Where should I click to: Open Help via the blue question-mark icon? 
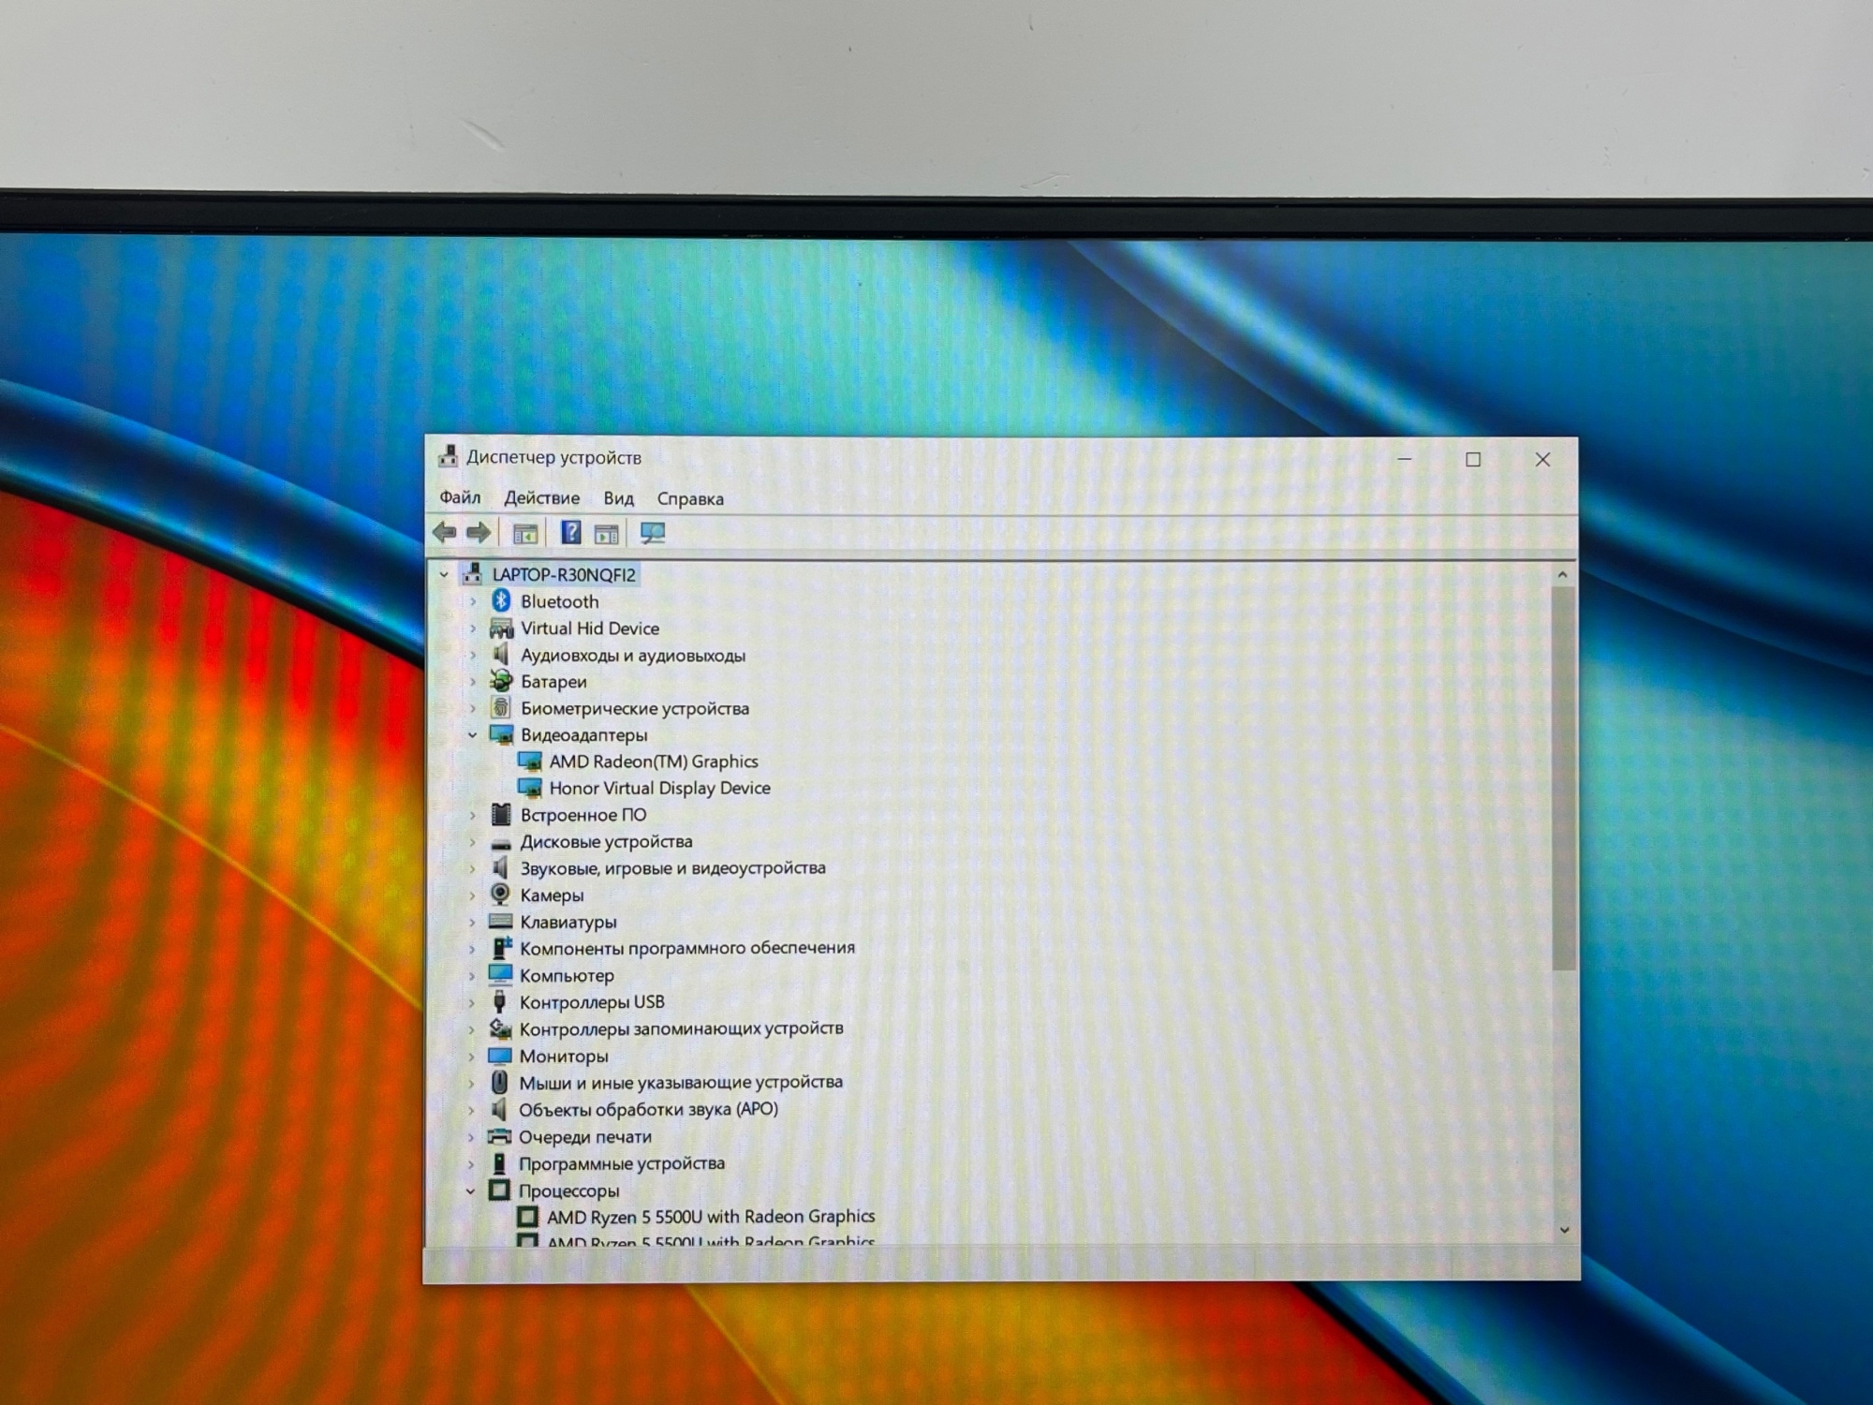[x=570, y=533]
